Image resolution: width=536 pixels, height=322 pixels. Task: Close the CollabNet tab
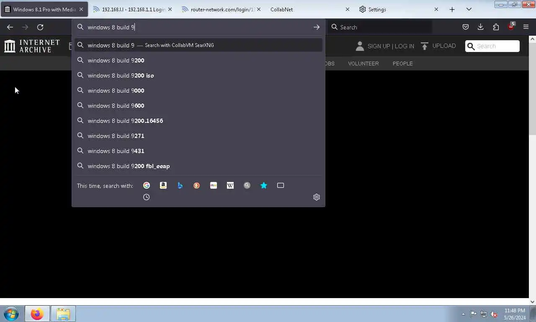tap(347, 9)
